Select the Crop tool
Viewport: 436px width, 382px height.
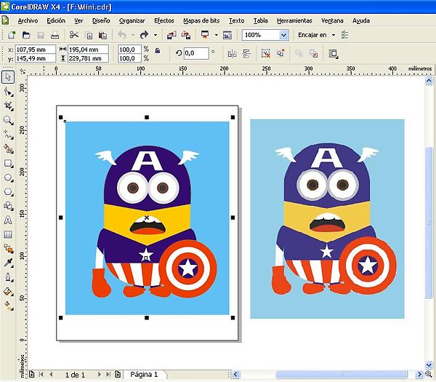(x=8, y=106)
